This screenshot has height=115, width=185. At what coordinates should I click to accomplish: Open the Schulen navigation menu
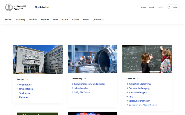[75, 19]
